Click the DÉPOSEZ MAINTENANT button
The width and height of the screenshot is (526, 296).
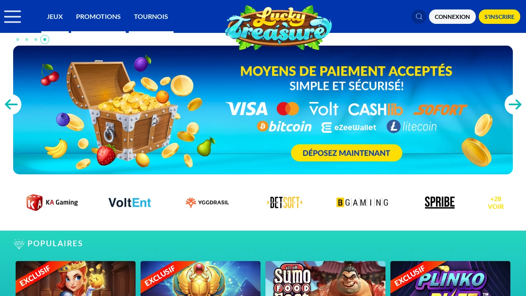coord(346,153)
